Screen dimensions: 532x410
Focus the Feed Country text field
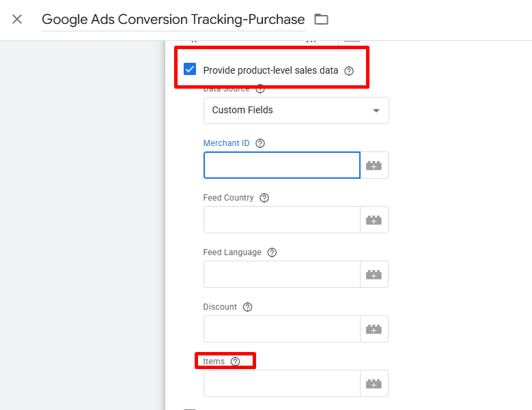click(x=281, y=220)
